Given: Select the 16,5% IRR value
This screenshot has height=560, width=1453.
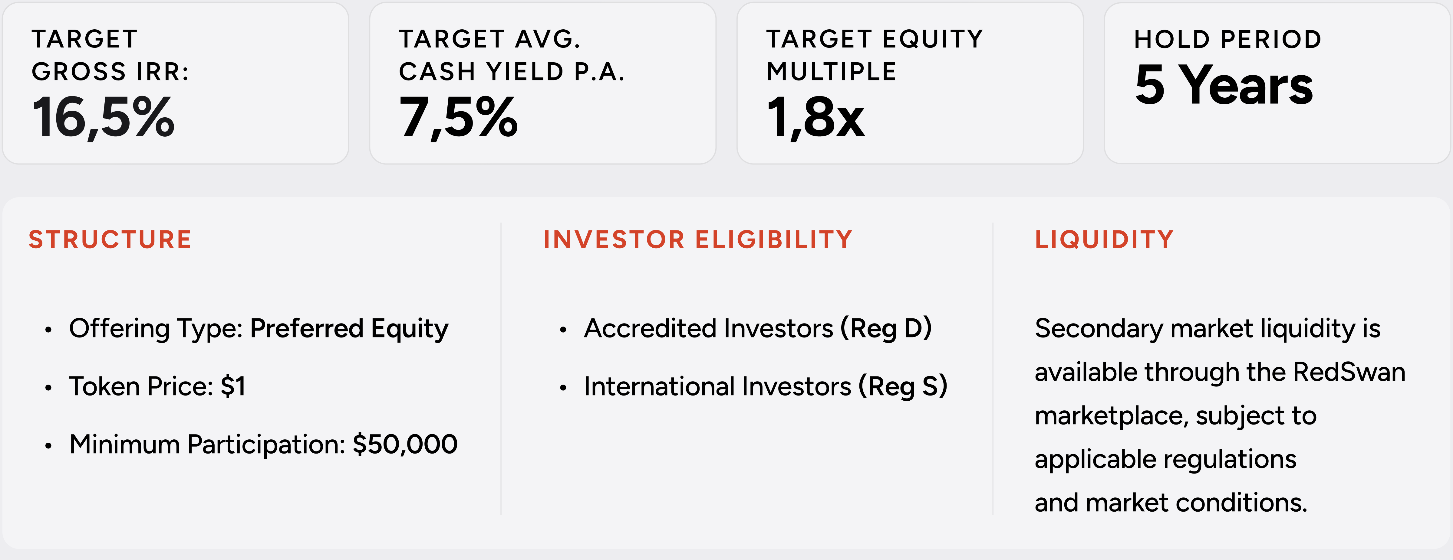Looking at the screenshot, I should (x=104, y=117).
